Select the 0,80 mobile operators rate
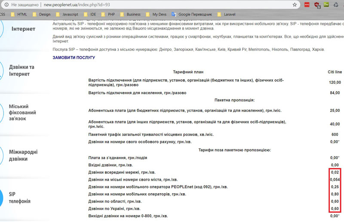This screenshot has width=344, height=222. point(335,194)
